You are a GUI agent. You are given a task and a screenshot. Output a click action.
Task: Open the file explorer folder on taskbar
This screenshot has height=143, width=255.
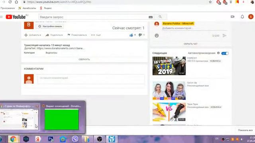coord(87,139)
